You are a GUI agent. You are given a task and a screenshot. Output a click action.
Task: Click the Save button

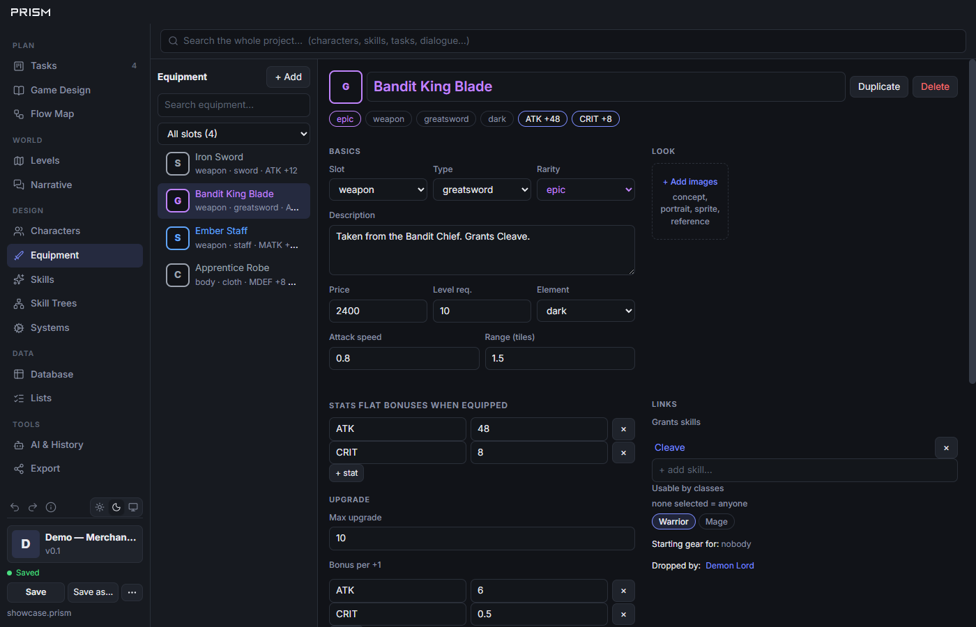coord(36,592)
